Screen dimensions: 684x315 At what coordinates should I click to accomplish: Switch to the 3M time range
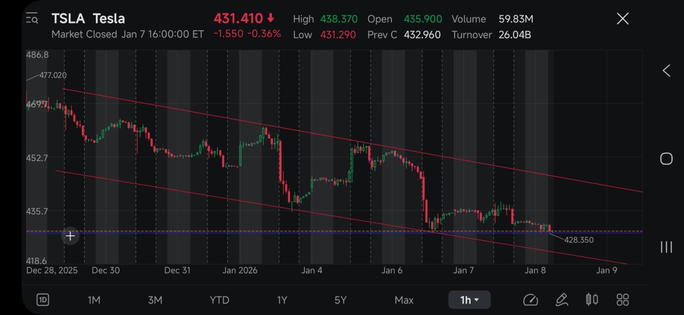(155, 300)
